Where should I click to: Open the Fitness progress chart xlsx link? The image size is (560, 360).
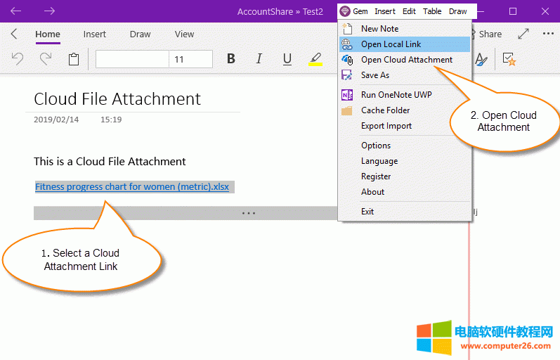click(x=131, y=187)
